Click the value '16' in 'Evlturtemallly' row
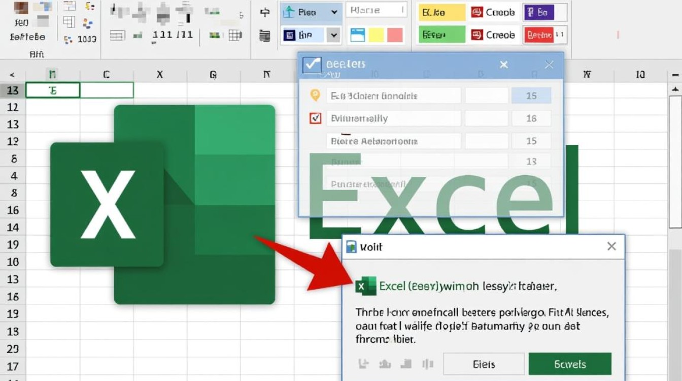The width and height of the screenshot is (682, 381). pos(531,118)
